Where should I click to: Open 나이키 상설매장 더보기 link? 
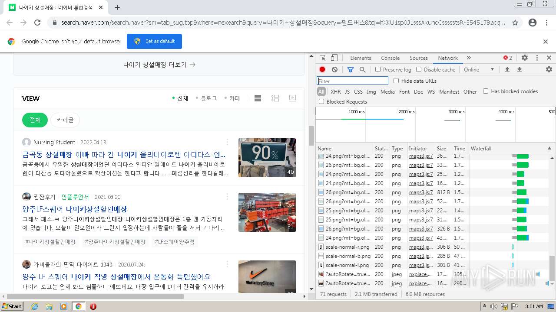[x=159, y=65]
